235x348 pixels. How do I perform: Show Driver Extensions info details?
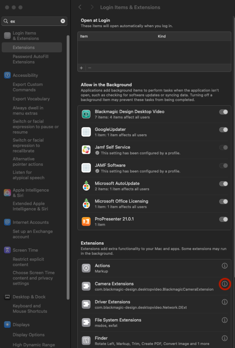click(x=224, y=302)
